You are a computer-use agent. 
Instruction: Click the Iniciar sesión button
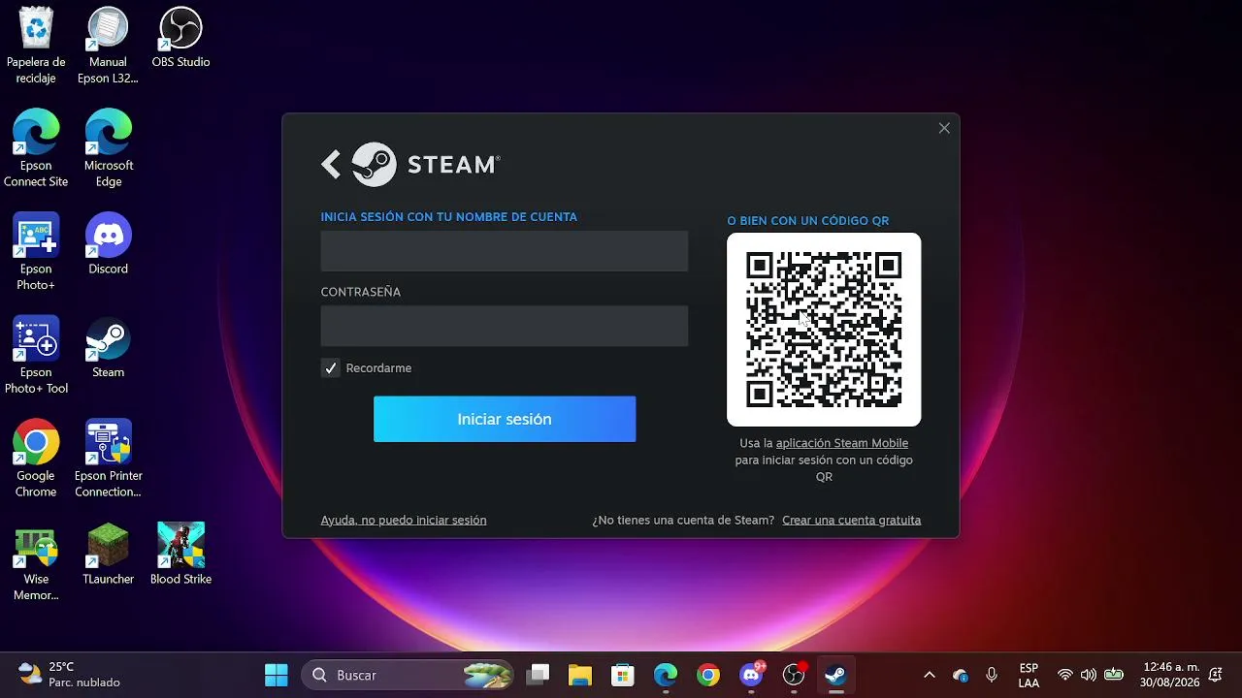tap(505, 419)
